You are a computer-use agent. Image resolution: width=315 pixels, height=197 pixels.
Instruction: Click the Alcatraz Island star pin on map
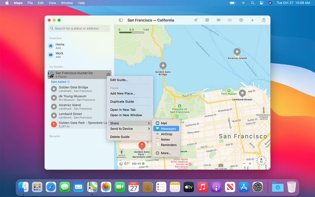[x=237, y=52]
